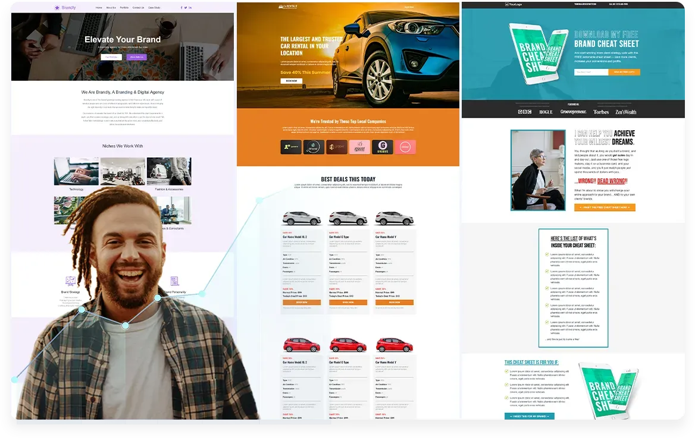Open the Portfolio nav link

coord(124,8)
